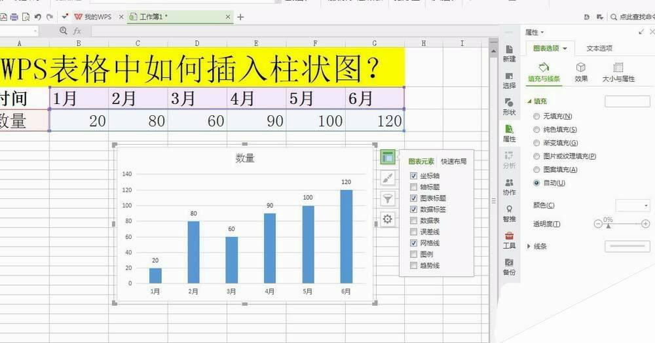The image size is (655, 343).
Task: Select the 图片或纹理填充 radio option
Action: [536, 156]
